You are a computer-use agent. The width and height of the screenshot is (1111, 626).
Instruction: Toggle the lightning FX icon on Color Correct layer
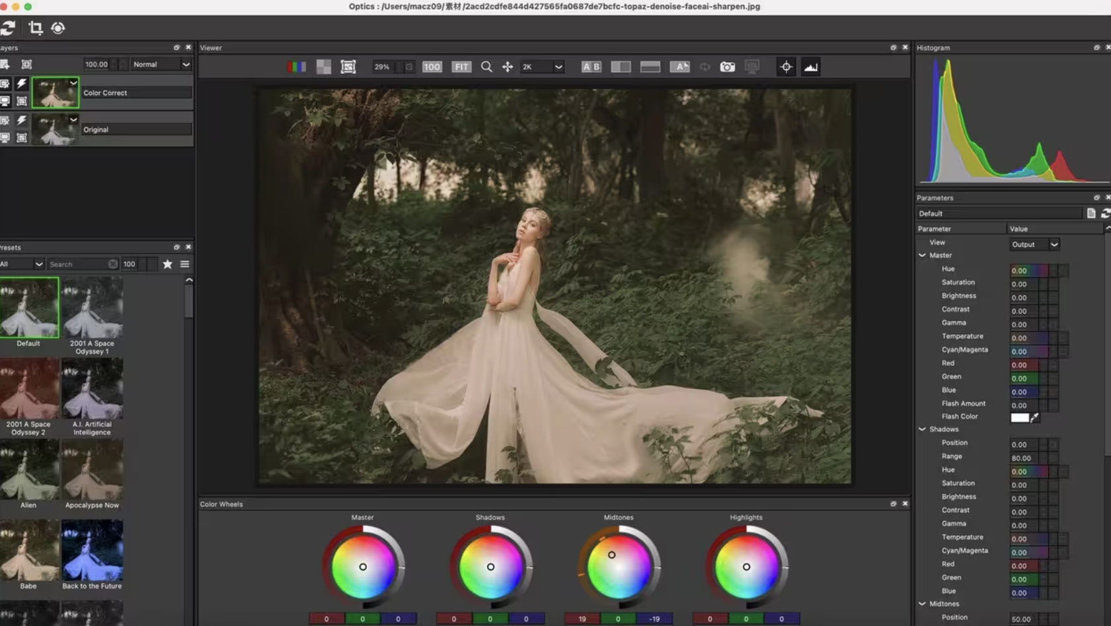(22, 83)
